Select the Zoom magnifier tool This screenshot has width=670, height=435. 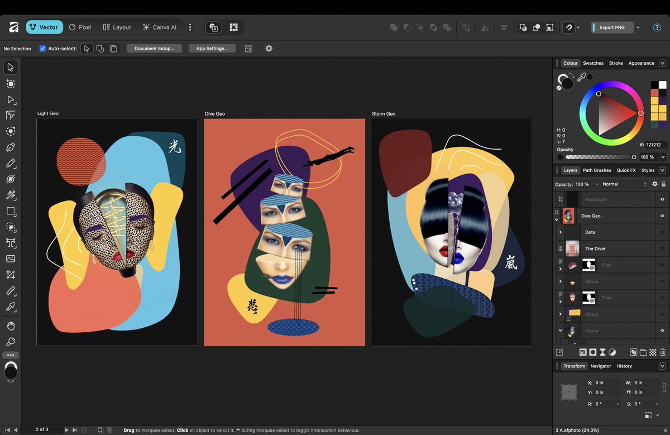[11, 342]
